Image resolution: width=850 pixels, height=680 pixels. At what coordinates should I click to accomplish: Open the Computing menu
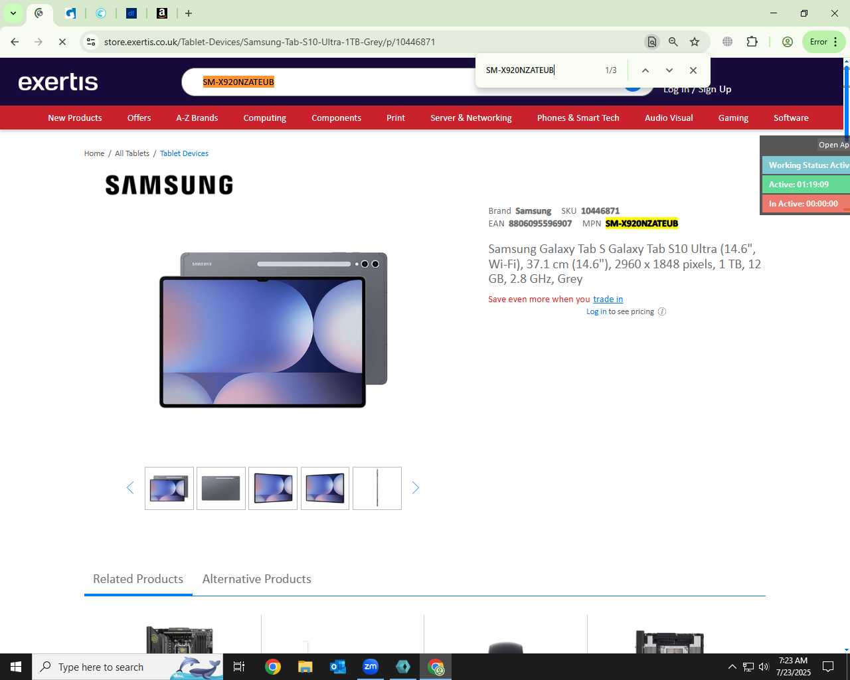point(264,118)
